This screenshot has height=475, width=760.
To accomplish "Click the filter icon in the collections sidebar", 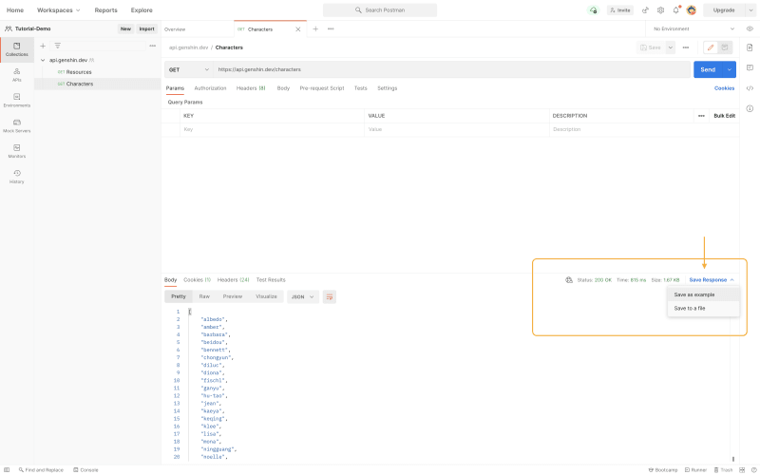I will click(57, 46).
